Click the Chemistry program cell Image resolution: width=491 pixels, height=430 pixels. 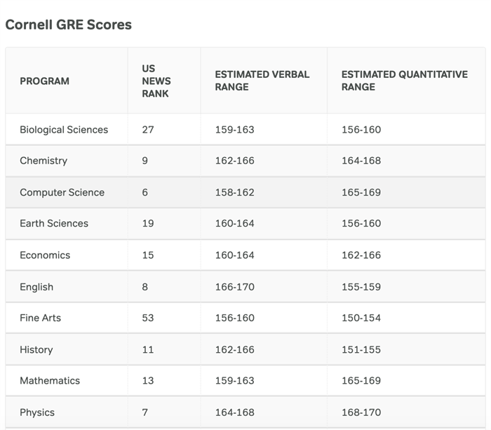point(43,161)
